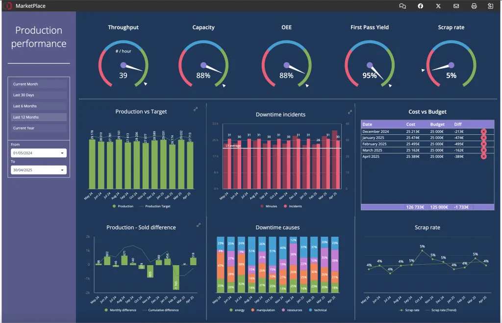Print the dashboard
Screen dimensions: 502x323
pyautogui.click(x=474, y=6)
